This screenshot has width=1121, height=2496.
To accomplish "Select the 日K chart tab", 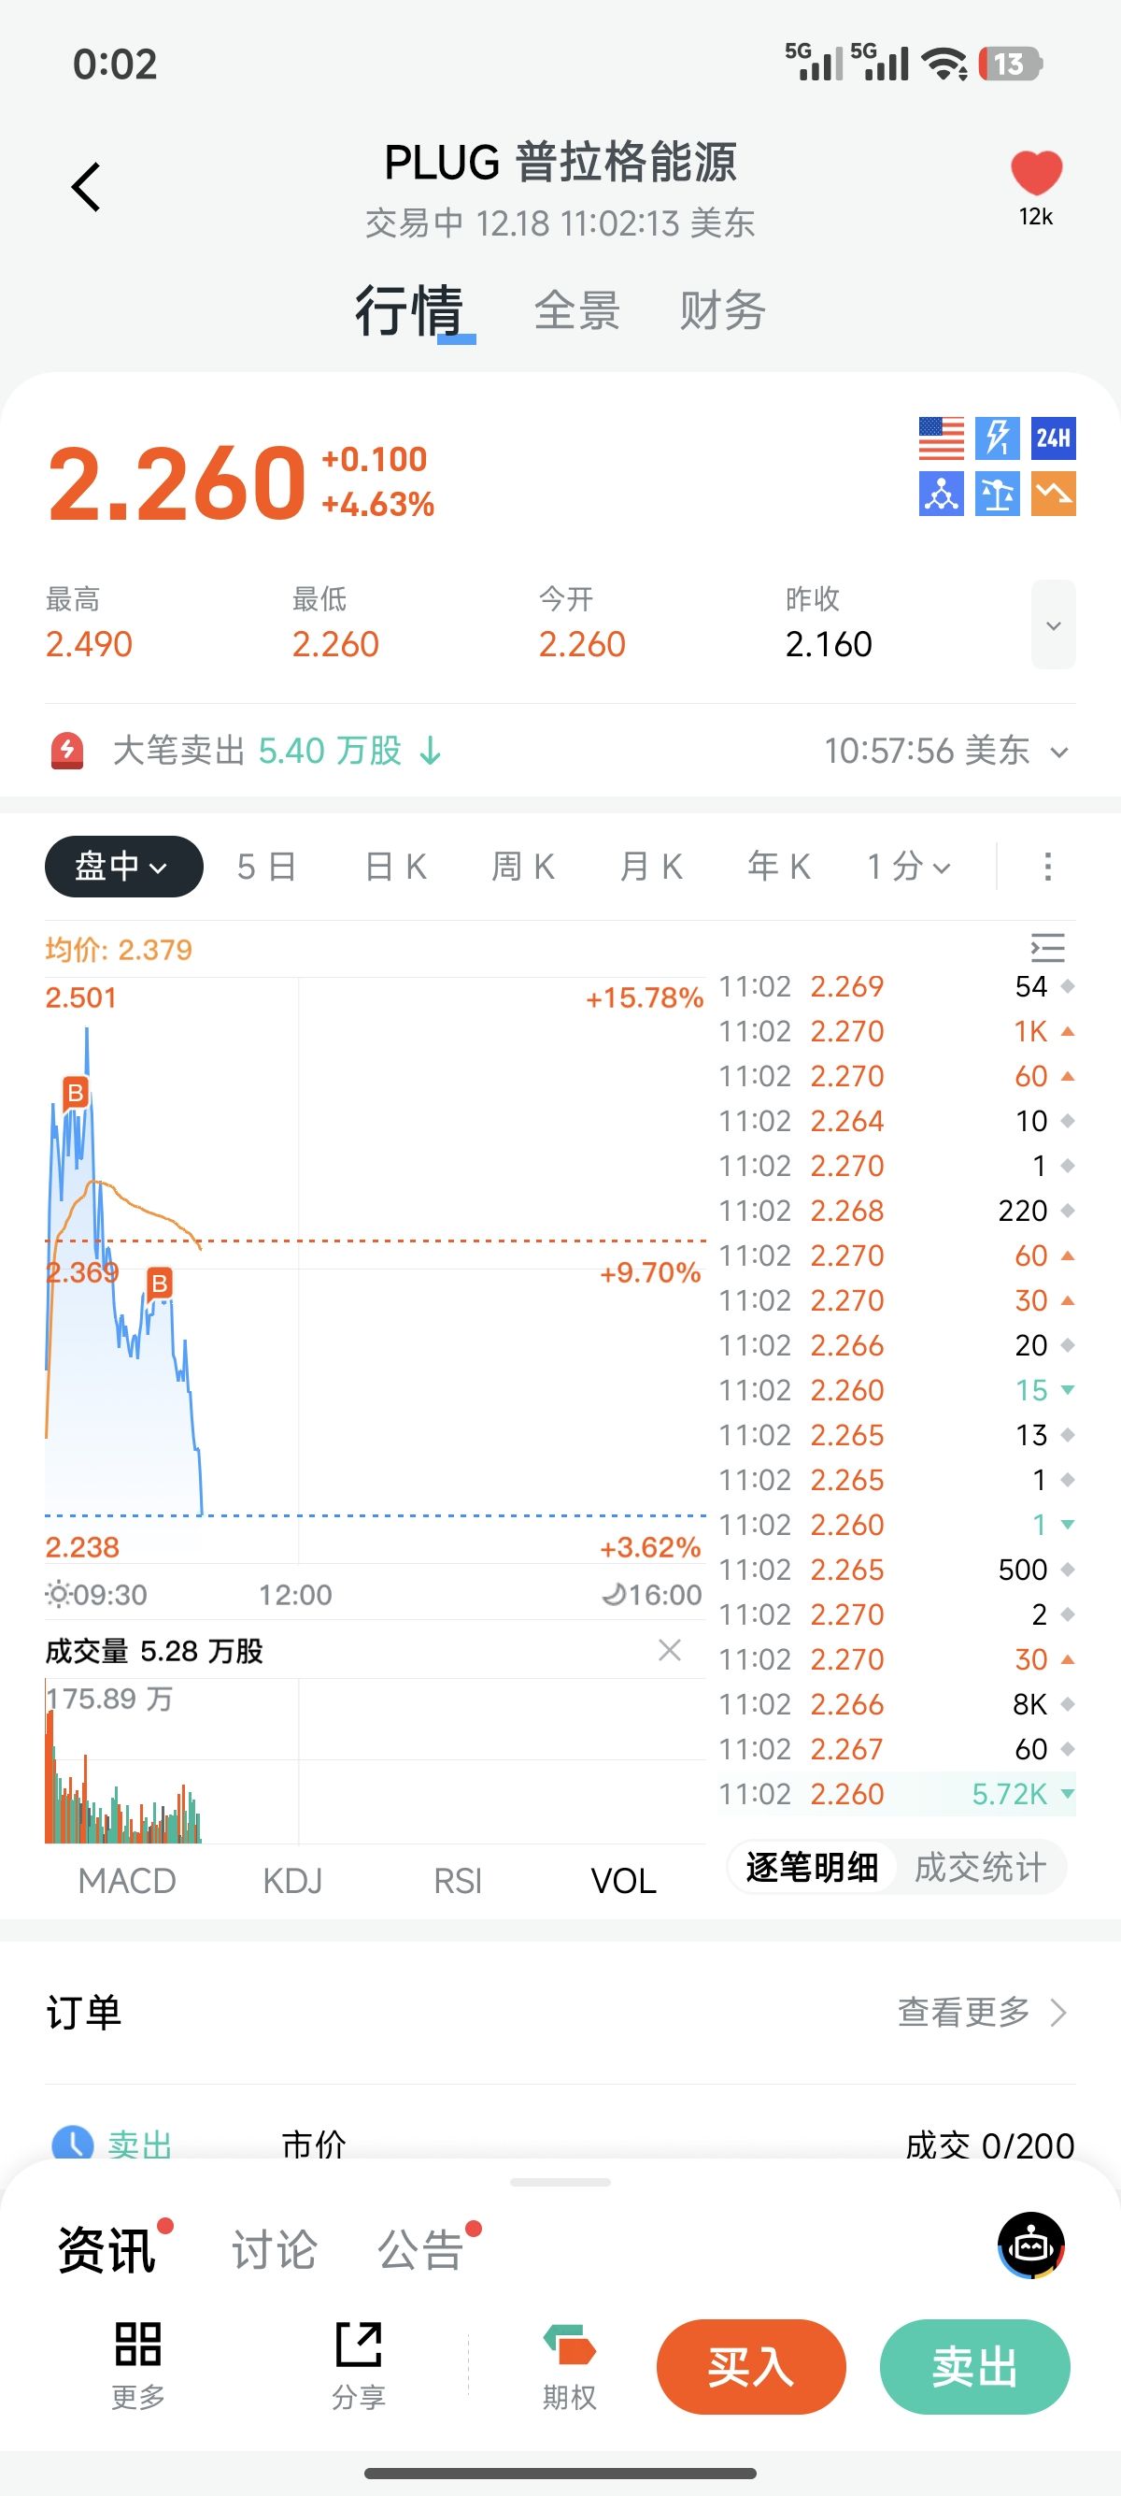I will point(396,867).
